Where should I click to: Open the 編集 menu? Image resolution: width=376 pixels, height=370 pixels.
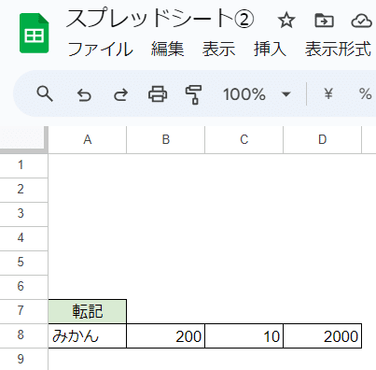tap(168, 50)
